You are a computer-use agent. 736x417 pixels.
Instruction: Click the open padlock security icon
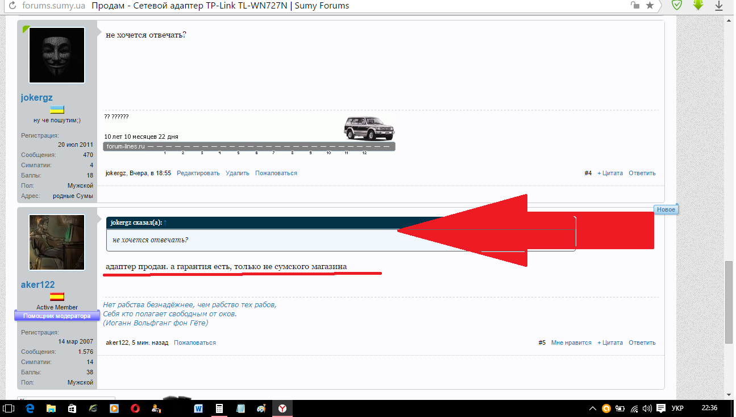(635, 6)
